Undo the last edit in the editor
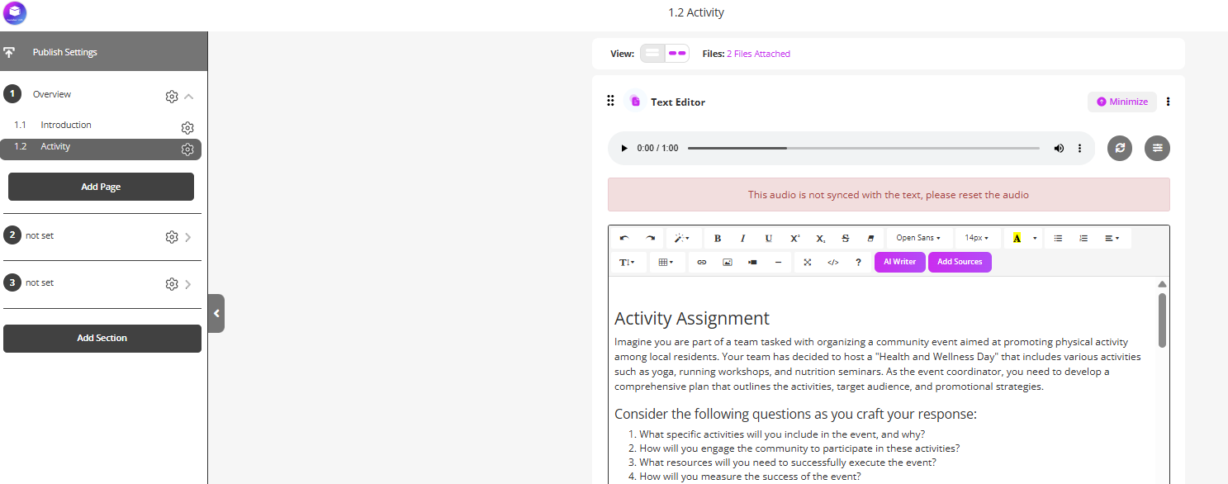Screen dimensions: 1228x484 (624, 238)
